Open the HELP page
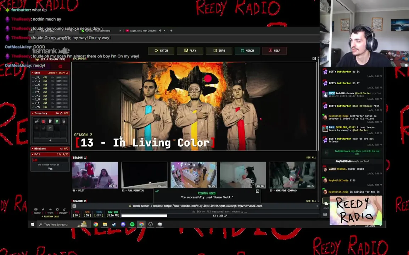Screen dimensions: 409x255 pyautogui.click(x=274, y=51)
